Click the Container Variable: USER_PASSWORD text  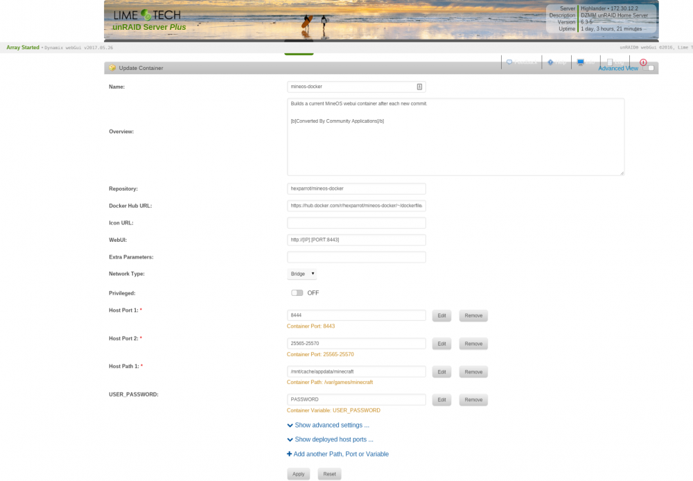[333, 411]
